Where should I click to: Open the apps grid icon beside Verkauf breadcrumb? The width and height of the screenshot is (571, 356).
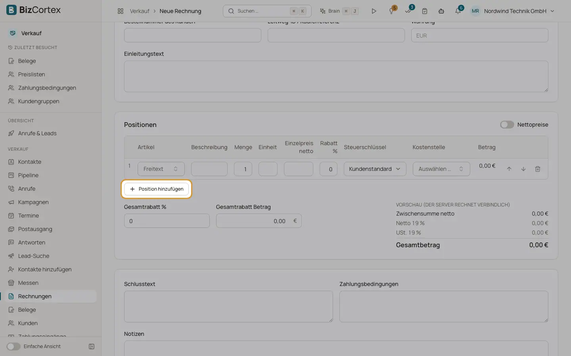coord(121,11)
